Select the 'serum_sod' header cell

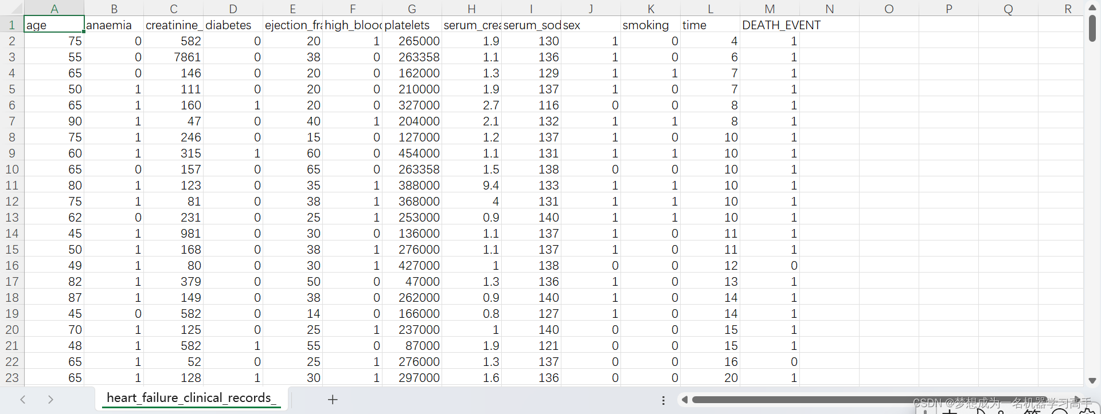coord(531,25)
